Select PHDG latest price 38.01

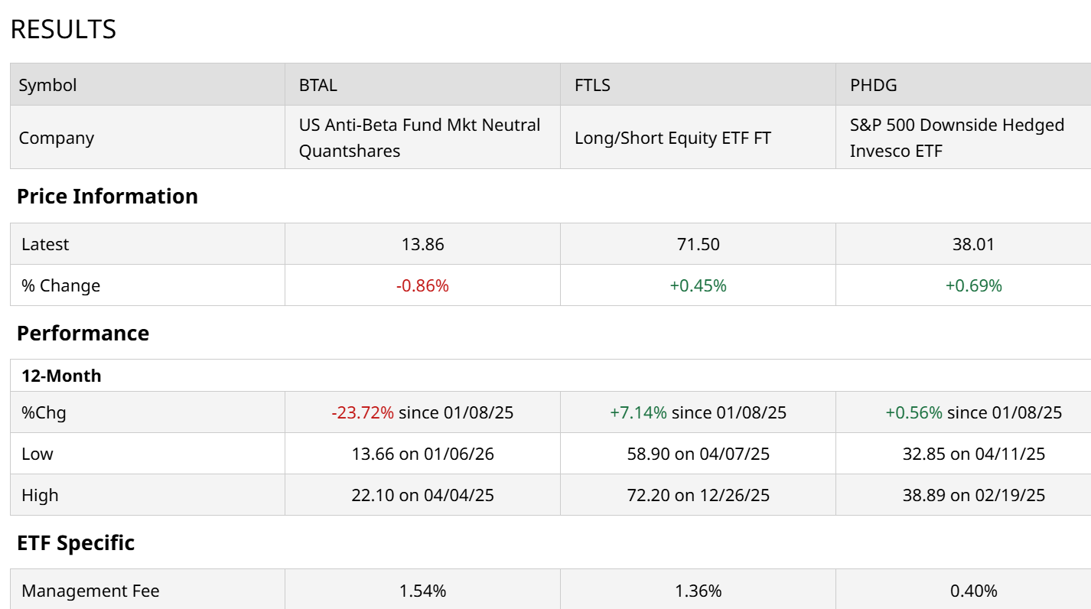pyautogui.click(x=973, y=245)
